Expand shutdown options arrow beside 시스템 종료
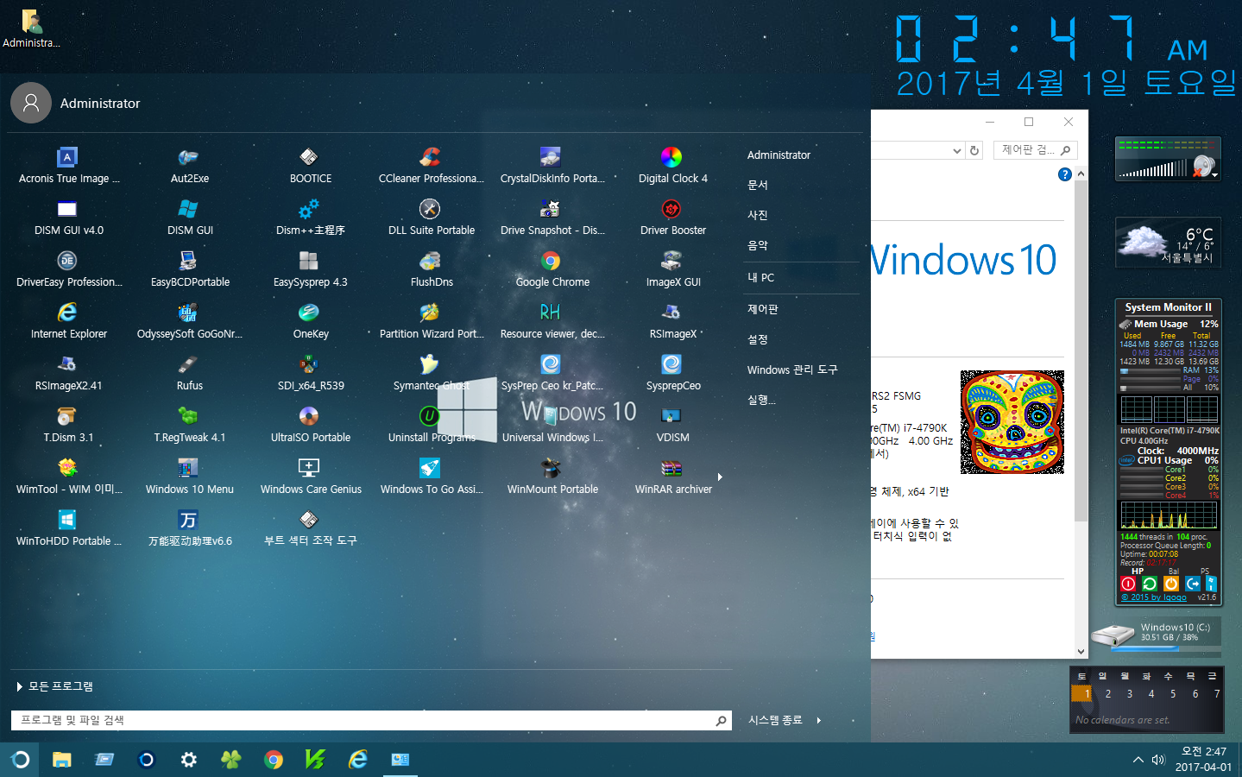The width and height of the screenshot is (1242, 777). (x=818, y=720)
